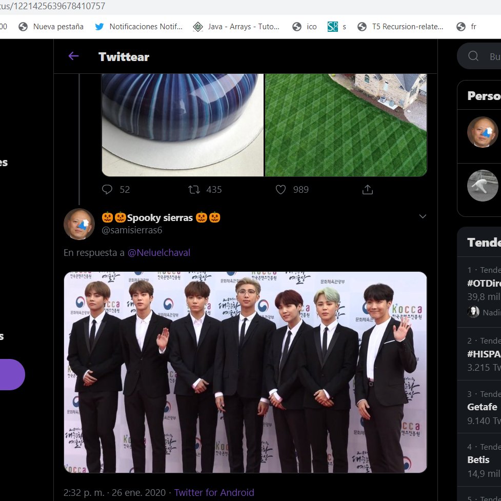The image size is (501, 501).
Task: Click the browser address bar URL
Action: 53,6
